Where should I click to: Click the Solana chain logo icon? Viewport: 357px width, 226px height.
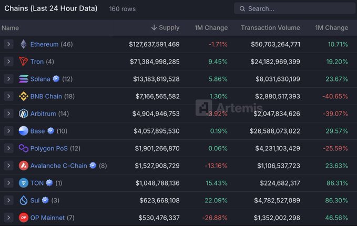pyautogui.click(x=23, y=79)
